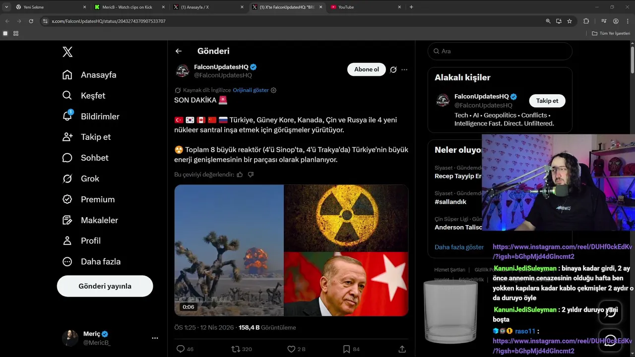The image size is (635, 357).
Task: Click page scrollbar thumb
Action: click(x=633, y=59)
